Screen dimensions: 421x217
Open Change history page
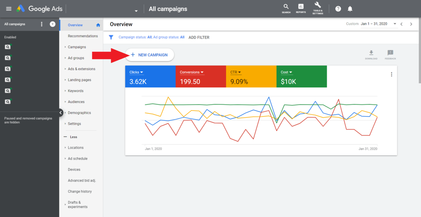click(x=80, y=191)
